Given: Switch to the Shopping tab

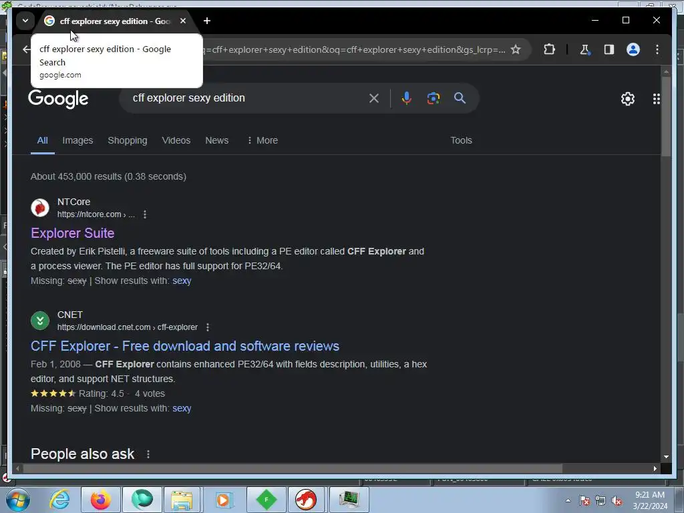Looking at the screenshot, I should [x=128, y=140].
